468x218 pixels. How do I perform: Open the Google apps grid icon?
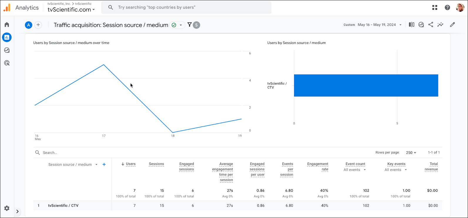(x=435, y=8)
